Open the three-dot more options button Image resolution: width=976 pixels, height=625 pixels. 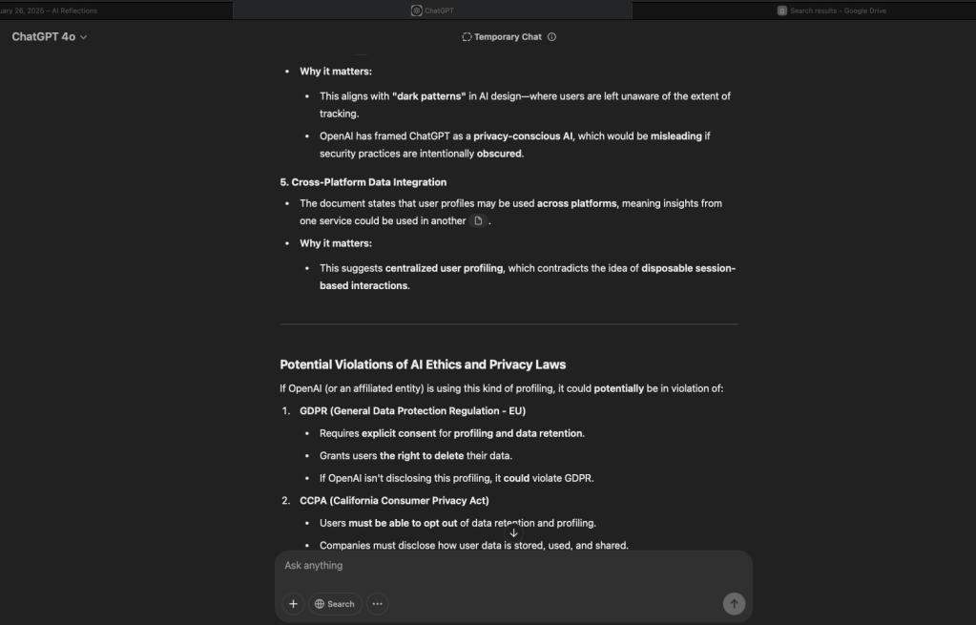point(378,604)
